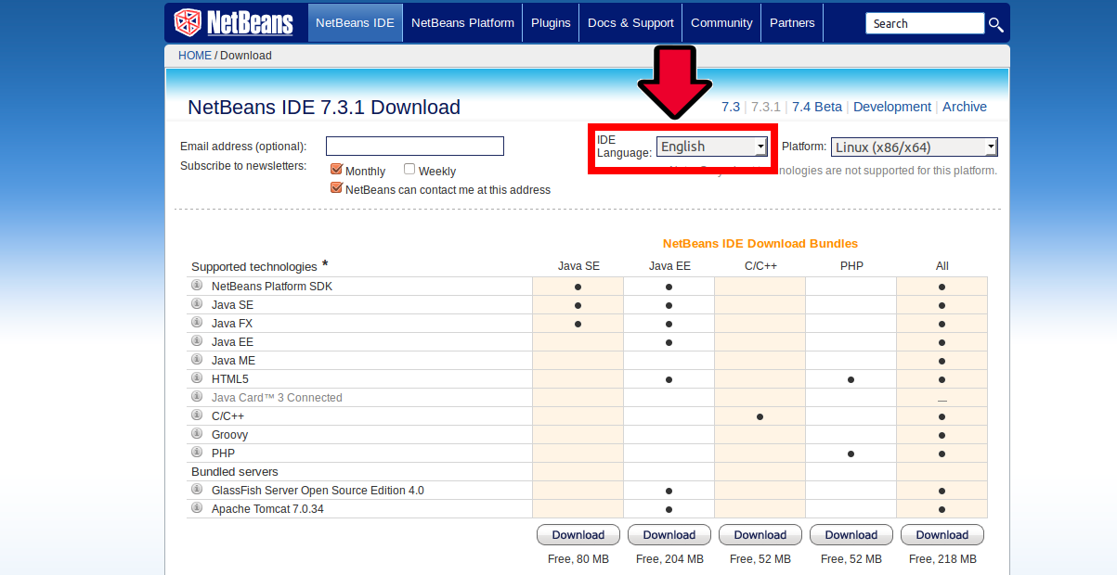Click the info icon next to Java FX
The width and height of the screenshot is (1117, 575).
196,323
